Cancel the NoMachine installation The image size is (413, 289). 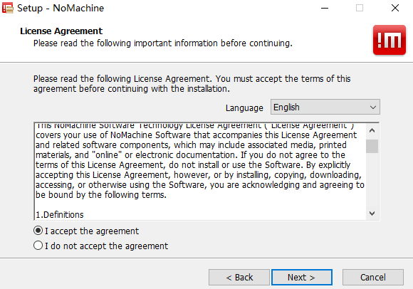(373, 277)
